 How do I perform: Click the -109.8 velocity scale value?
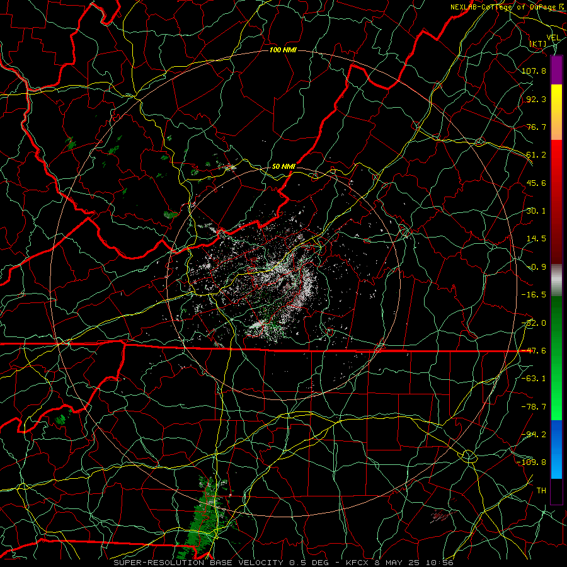(531, 462)
